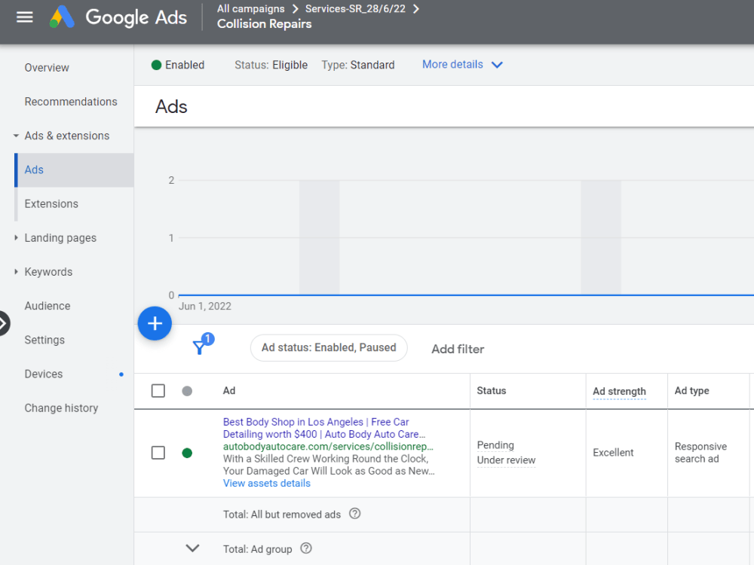754x565 pixels.
Task: Go to All campaigns breadcrumb
Action: (250, 9)
